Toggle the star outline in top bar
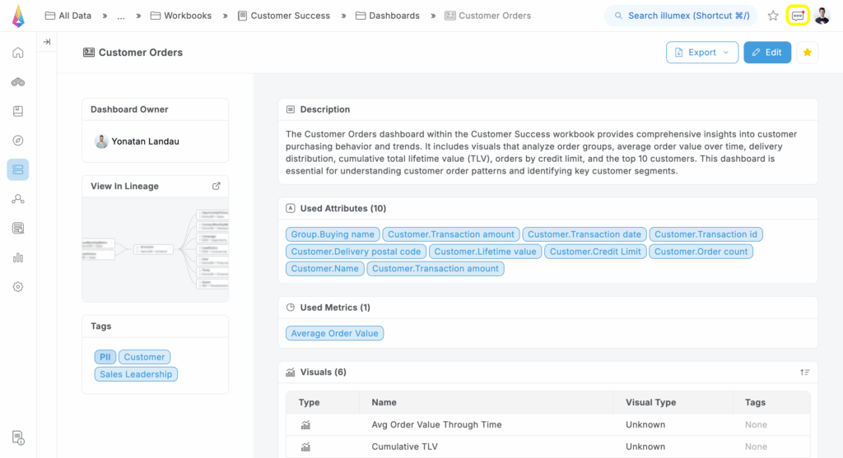Viewport: 843px width, 458px height. coord(773,16)
